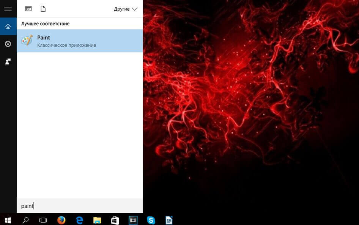Select the Home icon in search sidebar
The height and width of the screenshot is (225, 359).
[8, 27]
